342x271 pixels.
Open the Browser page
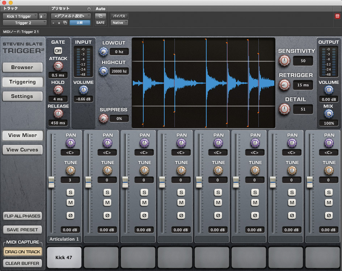tap(22, 67)
